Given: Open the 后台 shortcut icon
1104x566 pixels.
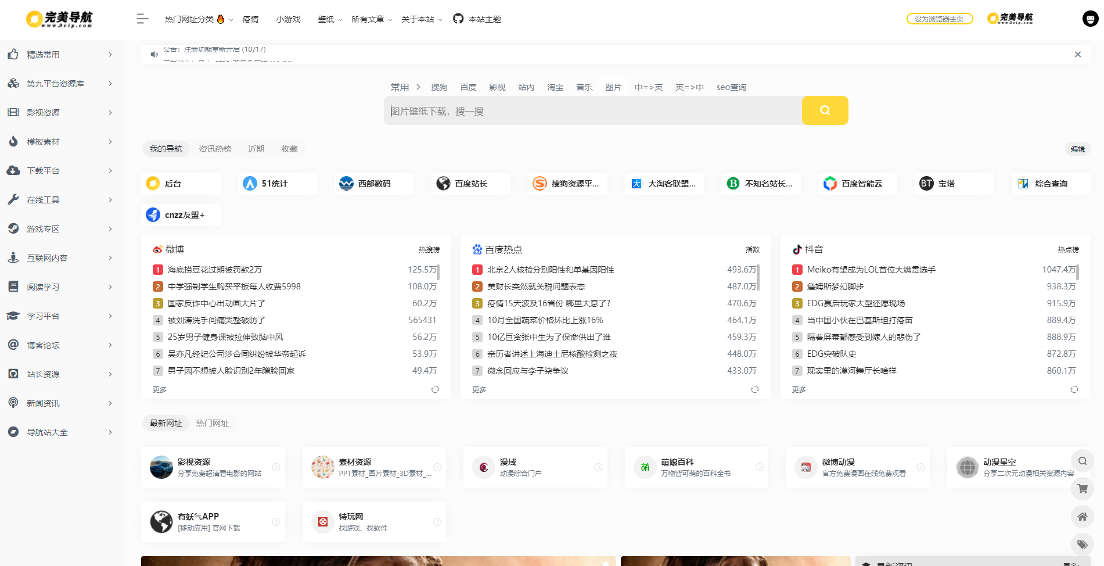Looking at the screenshot, I should [x=153, y=184].
